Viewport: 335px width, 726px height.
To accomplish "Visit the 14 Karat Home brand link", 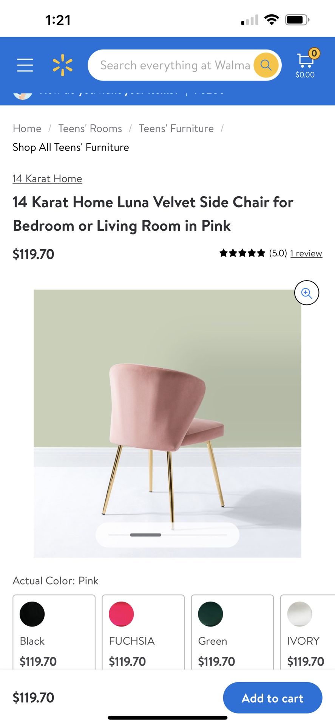I will [47, 178].
